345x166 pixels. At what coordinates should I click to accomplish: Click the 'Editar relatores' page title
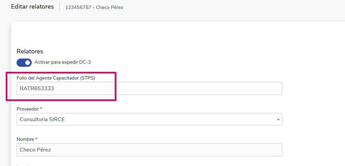point(32,7)
